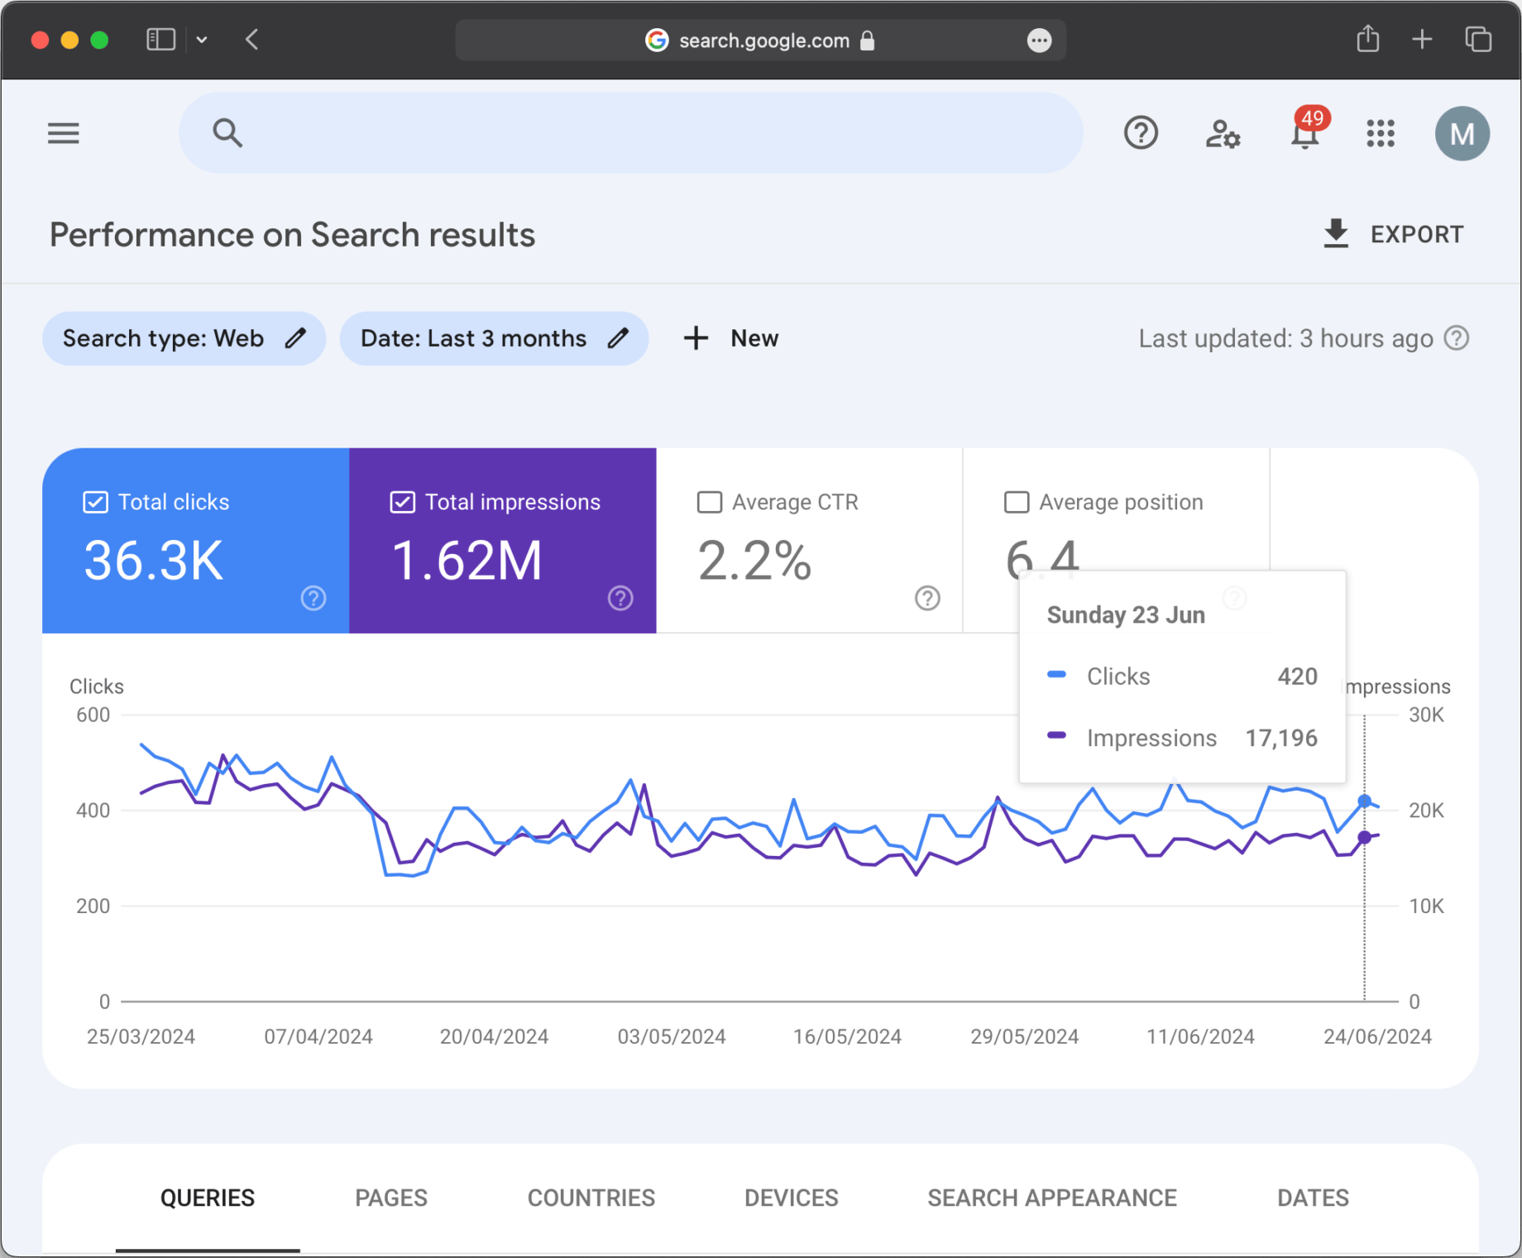Click the pencil icon on Search type filter
Image resolution: width=1522 pixels, height=1258 pixels.
(296, 337)
